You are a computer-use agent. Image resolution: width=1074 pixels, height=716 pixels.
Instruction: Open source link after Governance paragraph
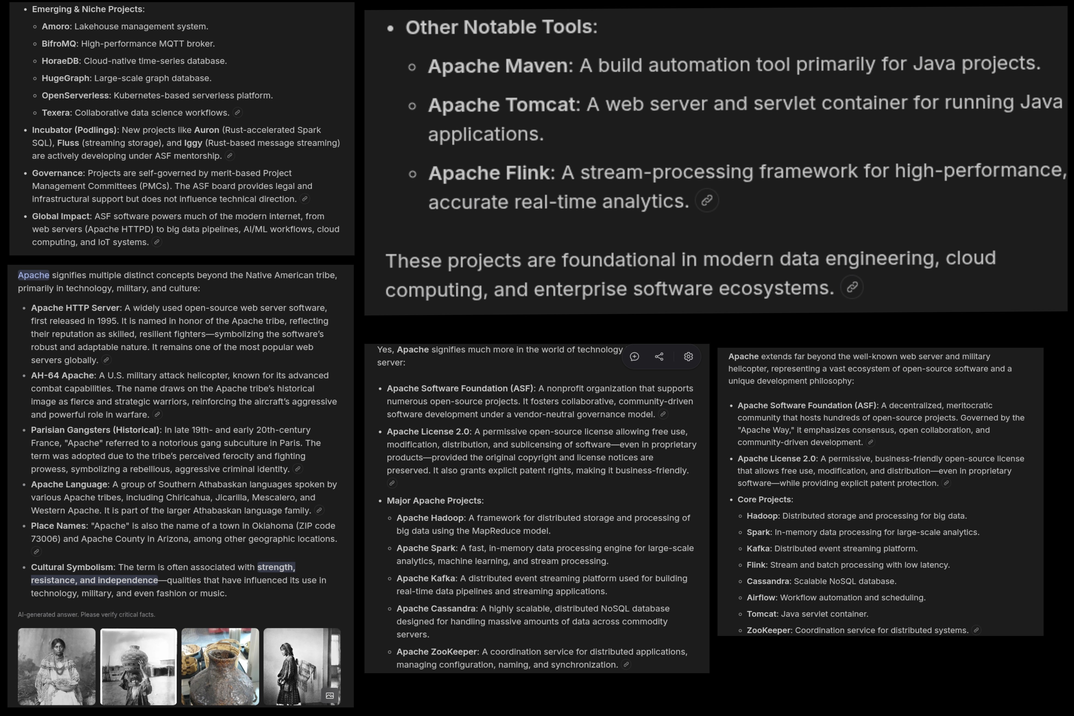(305, 199)
